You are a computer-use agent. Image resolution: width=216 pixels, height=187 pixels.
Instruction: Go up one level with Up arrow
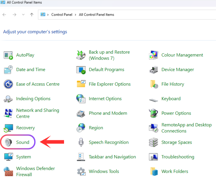[32, 15]
